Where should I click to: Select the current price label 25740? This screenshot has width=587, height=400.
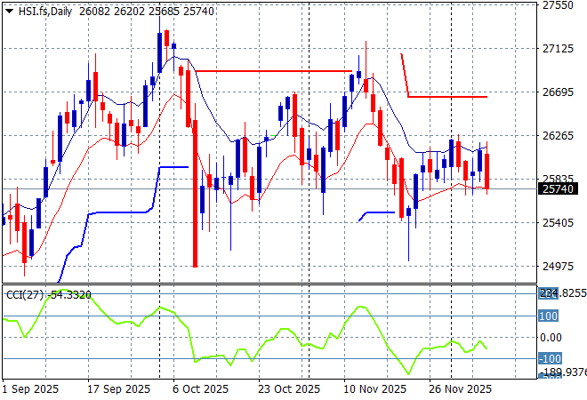[558, 188]
